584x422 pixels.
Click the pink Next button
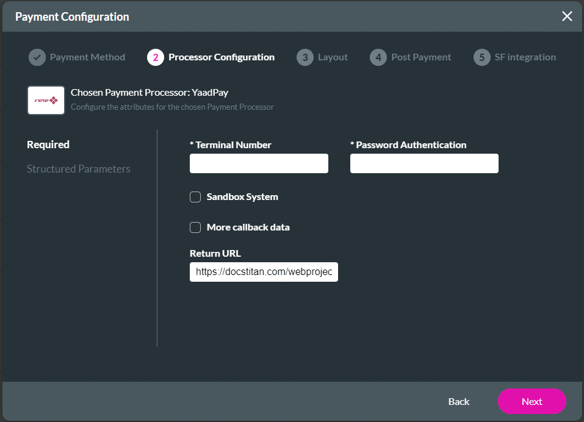pyautogui.click(x=532, y=401)
